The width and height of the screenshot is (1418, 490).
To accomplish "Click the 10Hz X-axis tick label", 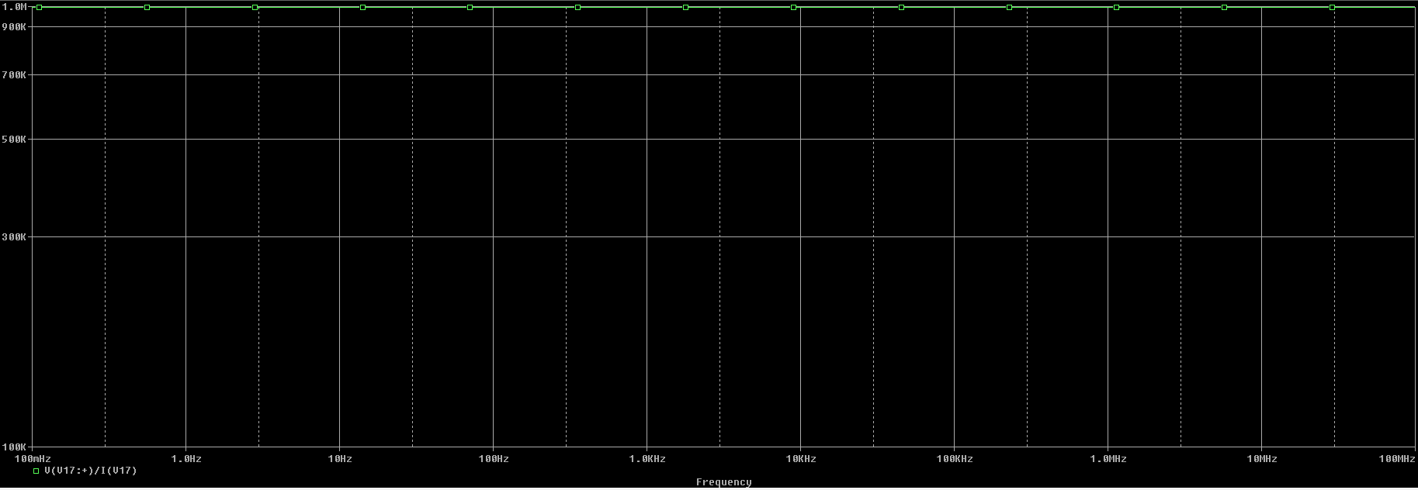I will click(340, 459).
